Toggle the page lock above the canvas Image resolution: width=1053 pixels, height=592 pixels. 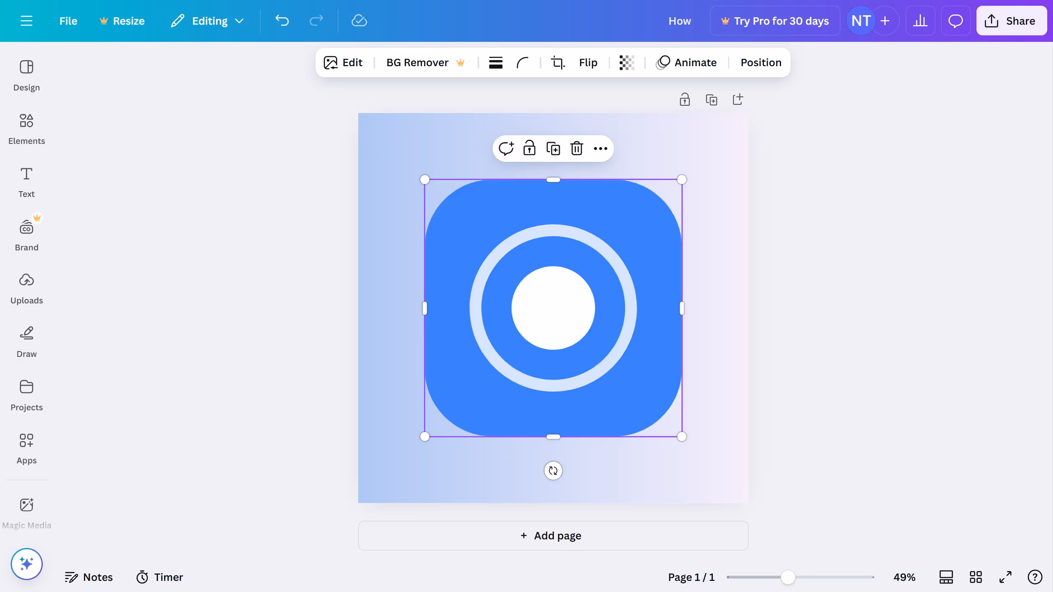point(684,99)
